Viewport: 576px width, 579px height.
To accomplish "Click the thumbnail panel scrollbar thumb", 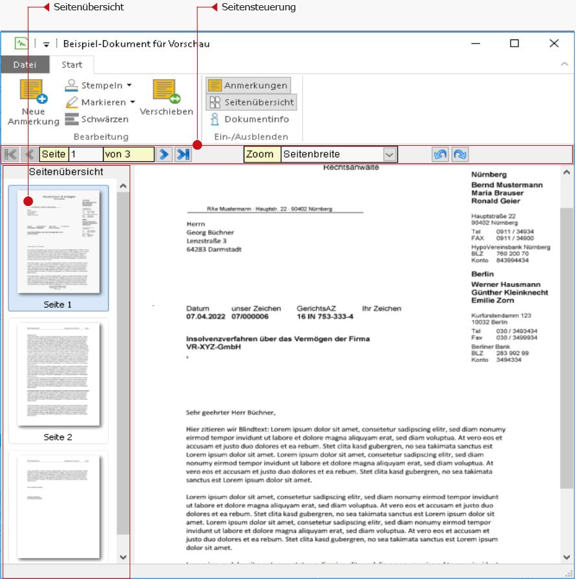I will click(x=123, y=363).
